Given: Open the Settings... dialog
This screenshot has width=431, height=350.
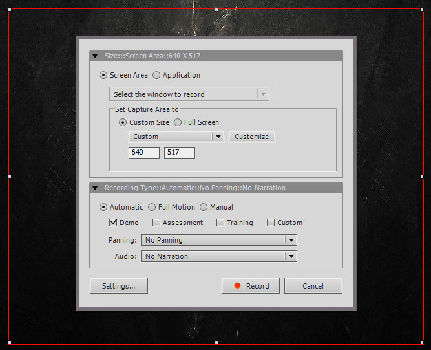Looking at the screenshot, I should point(119,285).
